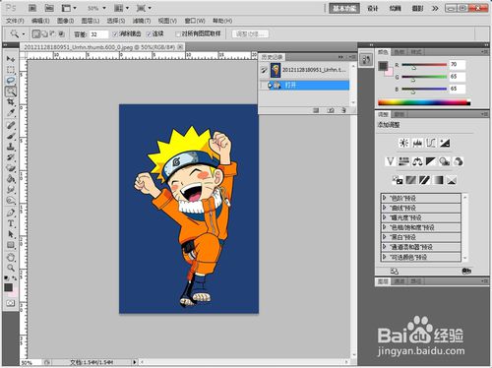This screenshot has height=368, width=492.
Task: Toggle the 消除锯齿 anti-alias checkbox
Action: [115, 33]
